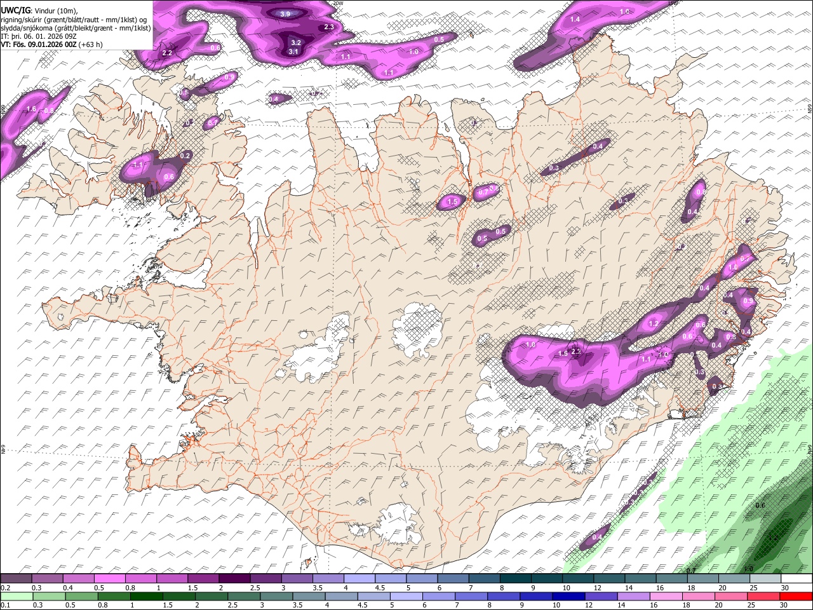
Task: Choose the pale green swatch labeled 0.1
Action: (x=17, y=596)
